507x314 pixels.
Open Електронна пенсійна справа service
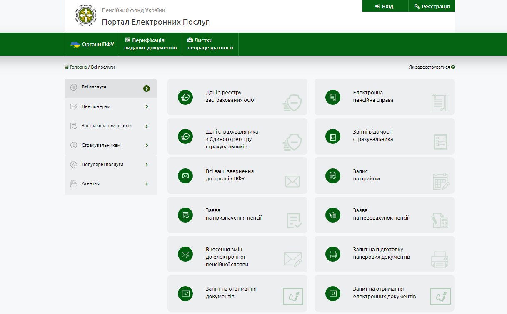[385, 97]
